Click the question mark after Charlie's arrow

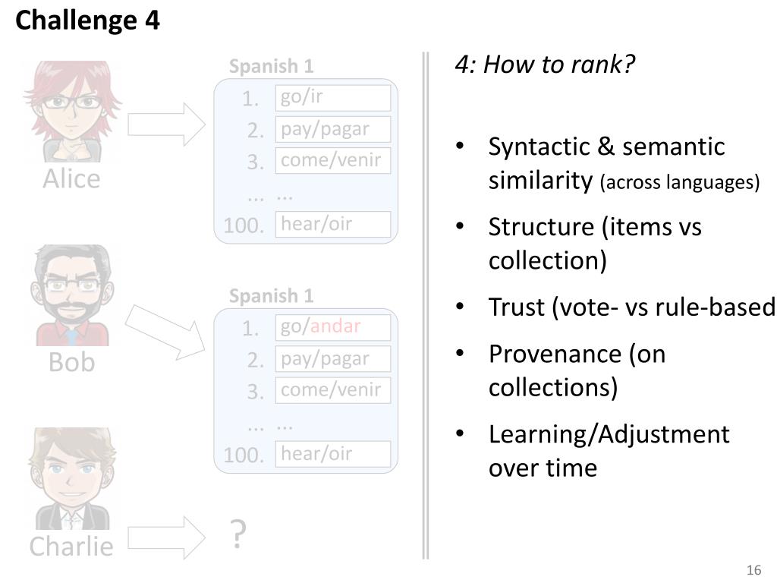click(238, 534)
